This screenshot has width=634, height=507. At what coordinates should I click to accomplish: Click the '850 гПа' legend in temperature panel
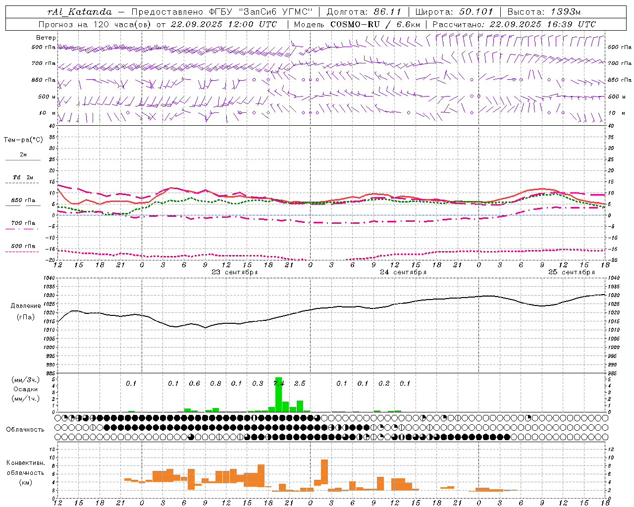pyautogui.click(x=23, y=201)
